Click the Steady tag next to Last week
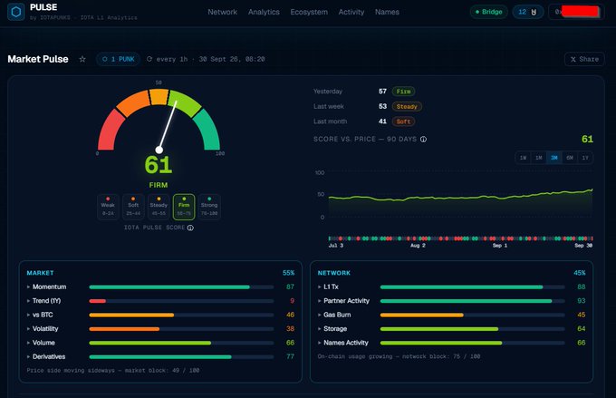This screenshot has width=616, height=398. point(407,107)
